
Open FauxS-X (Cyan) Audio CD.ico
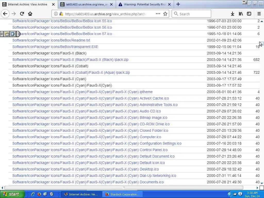[x=87, y=111]
